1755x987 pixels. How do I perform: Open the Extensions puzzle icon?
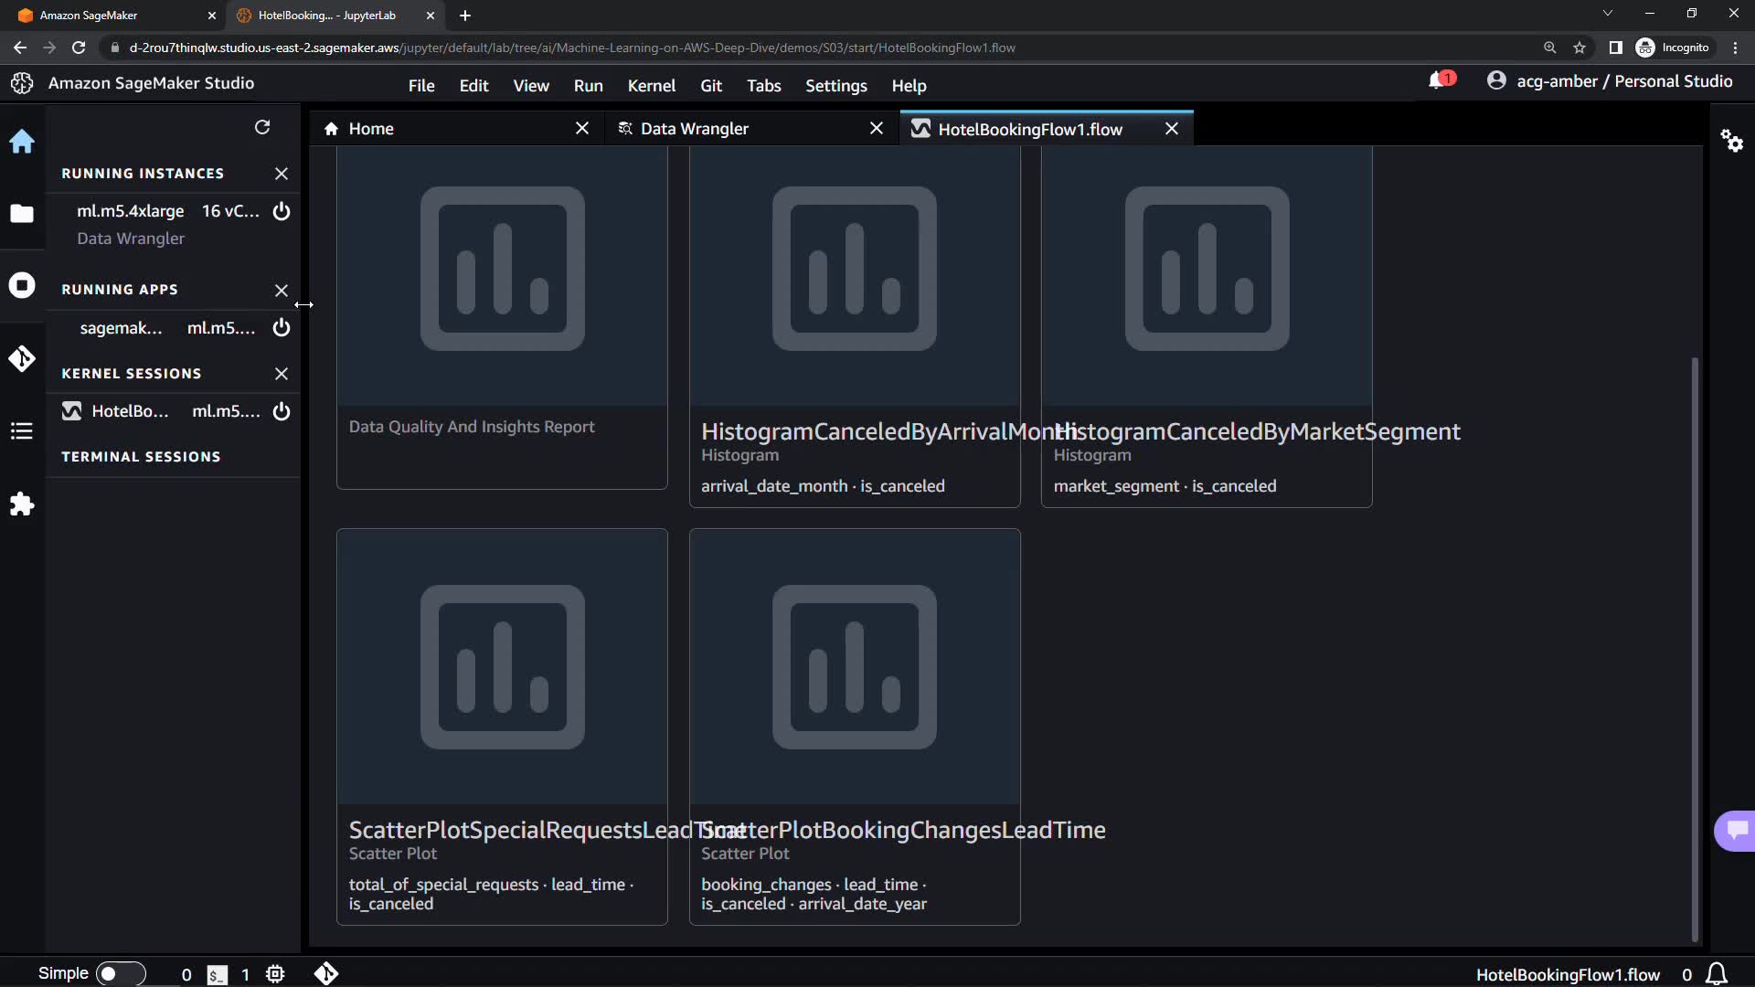(x=22, y=504)
